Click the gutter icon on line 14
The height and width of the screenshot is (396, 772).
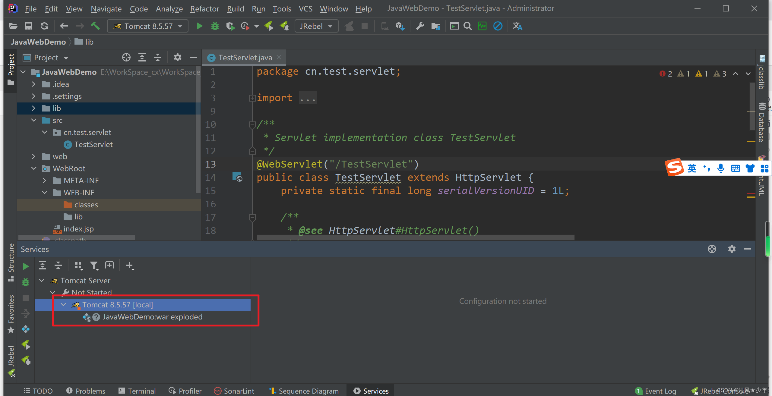[x=237, y=177]
